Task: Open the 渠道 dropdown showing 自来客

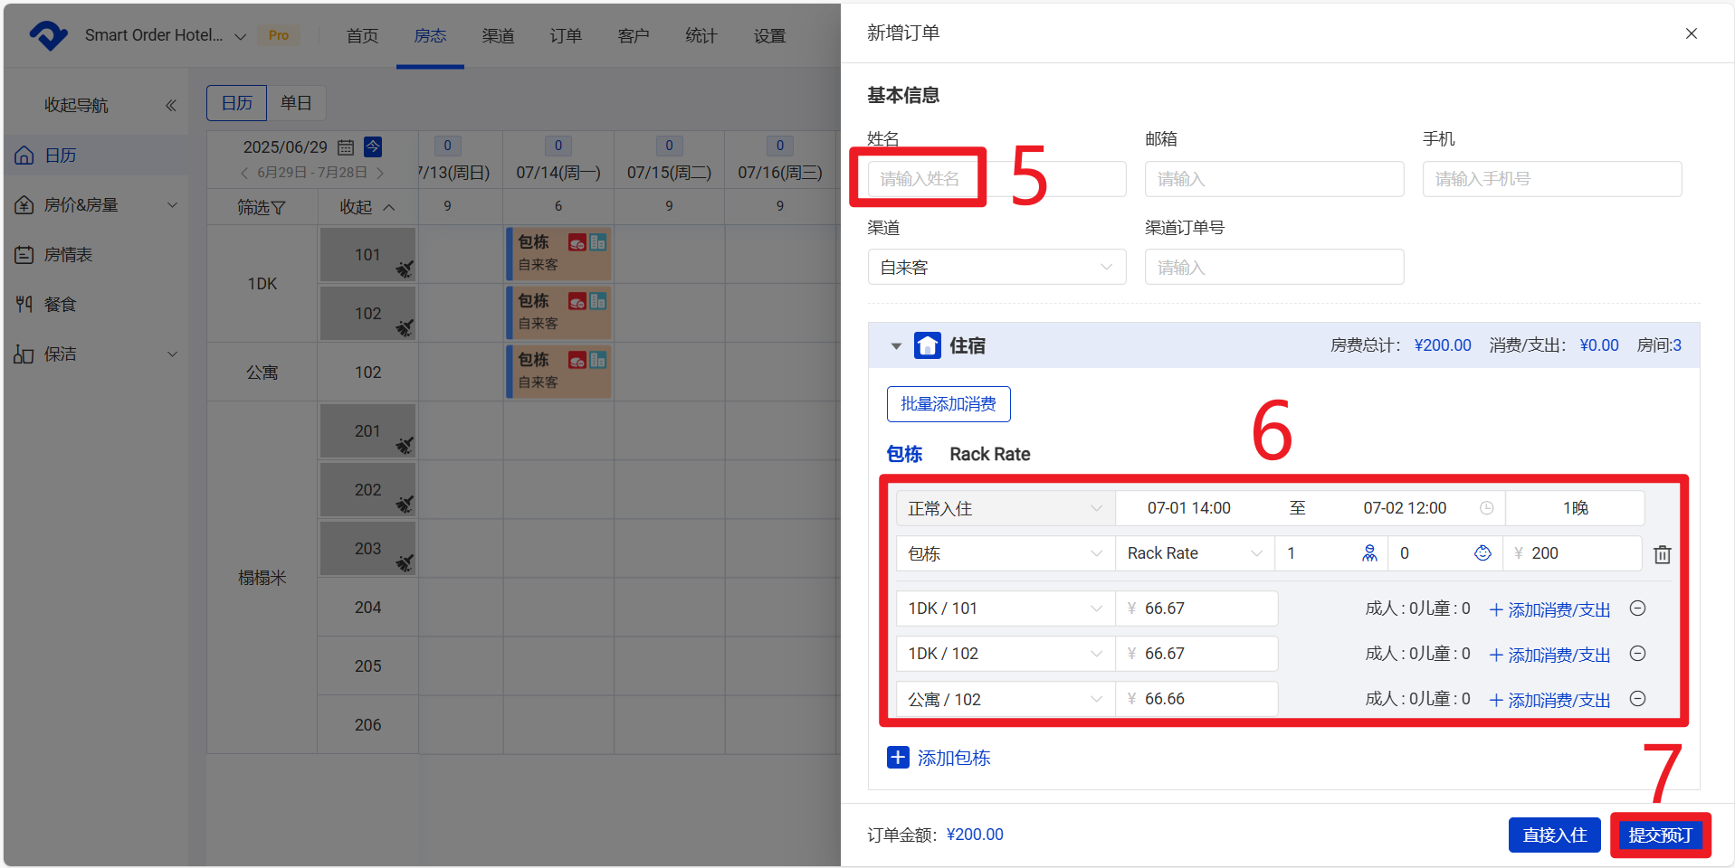Action: pyautogui.click(x=996, y=268)
